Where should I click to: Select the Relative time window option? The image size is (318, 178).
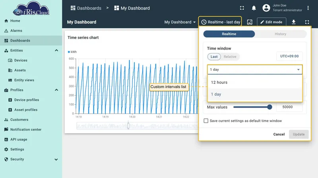point(230,57)
